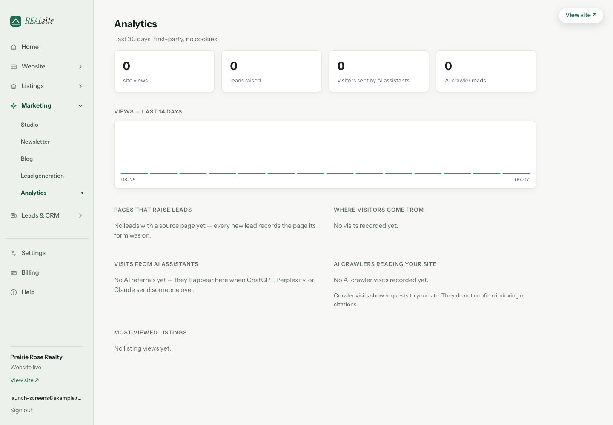
Task: Click the Settings label in sidebar
Action: (x=33, y=253)
